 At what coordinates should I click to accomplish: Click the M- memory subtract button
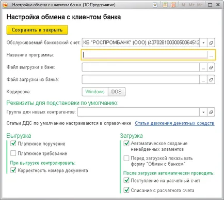200,5
